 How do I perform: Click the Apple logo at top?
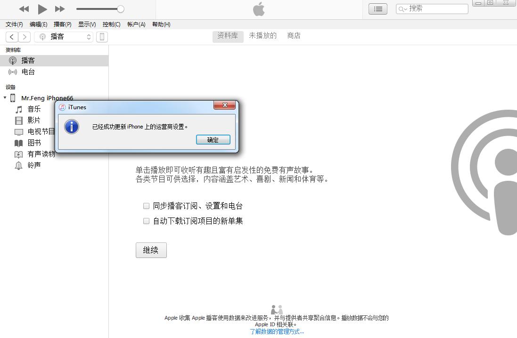259,9
